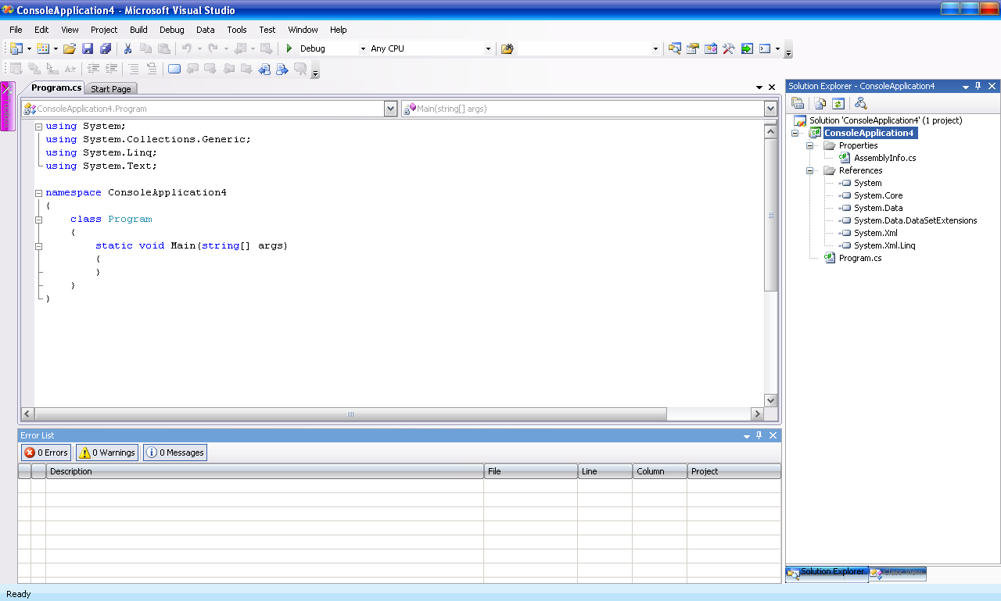Click the editor horizontal scrollbar thumb
Image resolution: width=1001 pixels, height=601 pixels.
tap(350, 413)
